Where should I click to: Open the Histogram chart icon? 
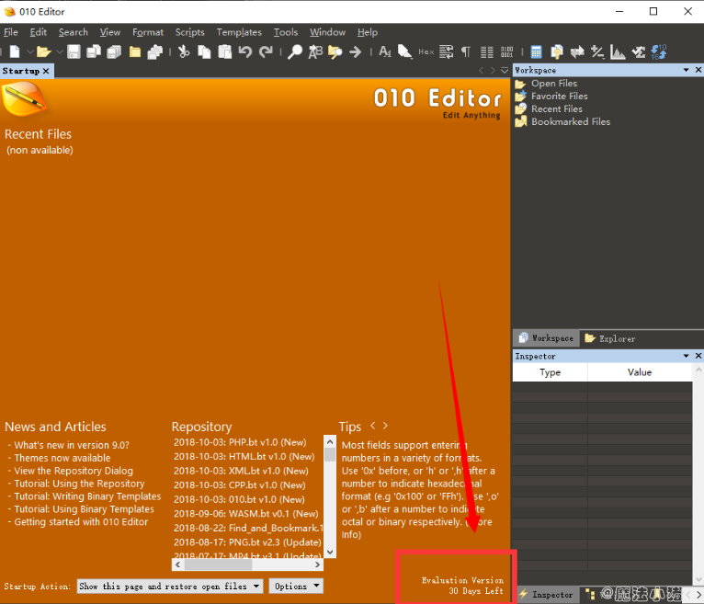(618, 52)
